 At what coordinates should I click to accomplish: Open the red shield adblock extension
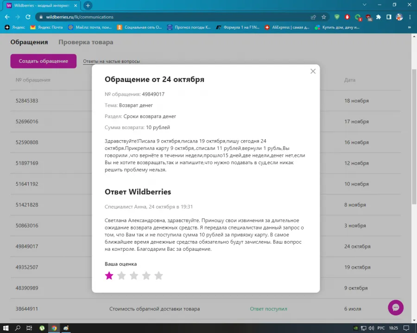[x=347, y=17]
